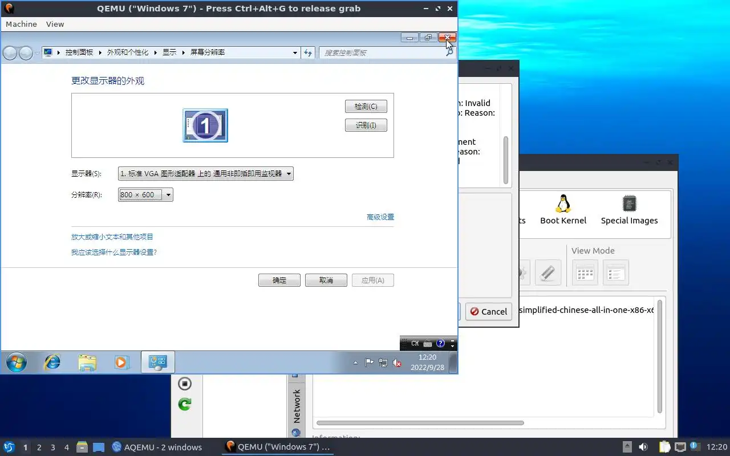Click the 确定 OK button

coord(279,280)
